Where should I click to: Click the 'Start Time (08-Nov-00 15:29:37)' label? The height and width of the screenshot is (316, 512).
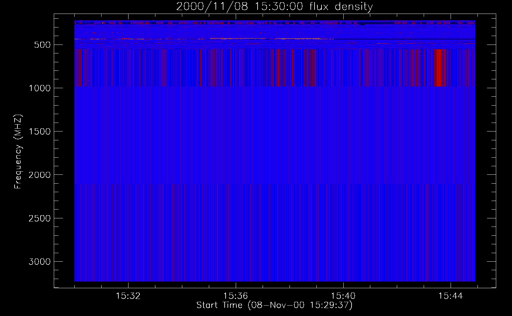click(274, 305)
